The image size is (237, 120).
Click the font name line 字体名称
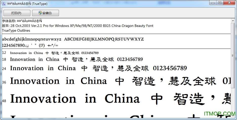pos(22,21)
